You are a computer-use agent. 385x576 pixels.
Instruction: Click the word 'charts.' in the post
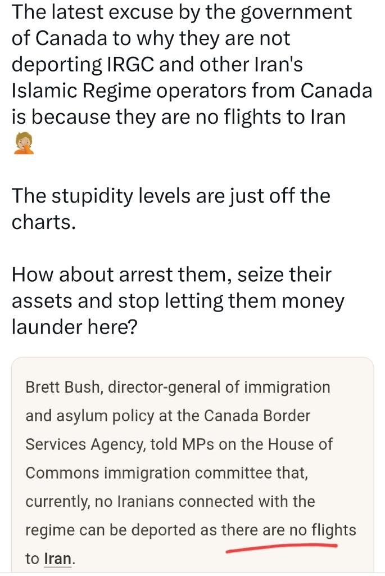pyautogui.click(x=43, y=222)
